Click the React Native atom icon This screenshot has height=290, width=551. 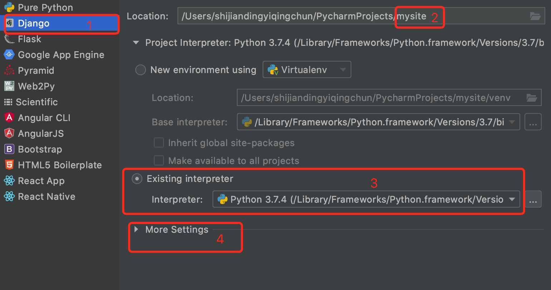click(x=9, y=197)
